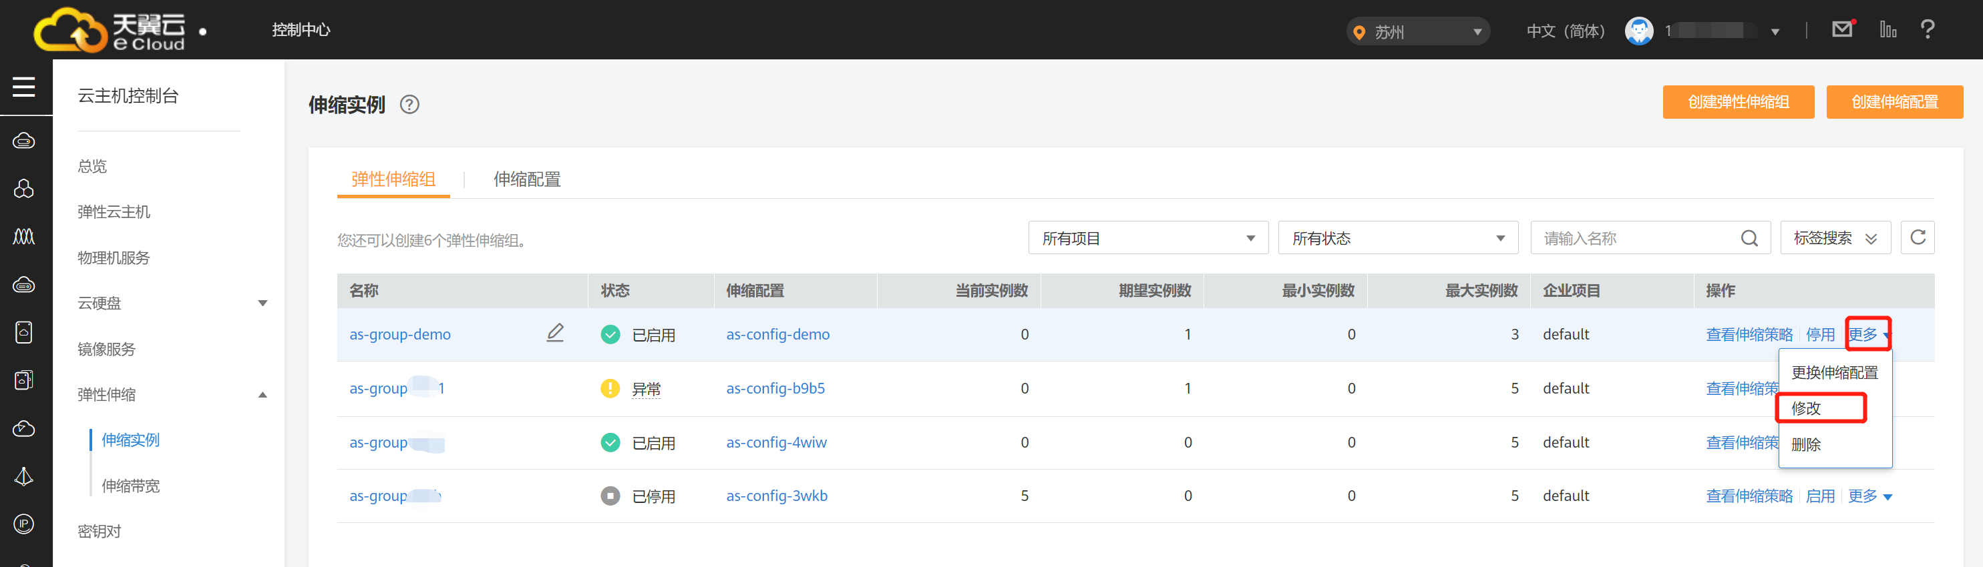Select 更换伸缩配置 from the dropdown menu

[x=1835, y=372]
